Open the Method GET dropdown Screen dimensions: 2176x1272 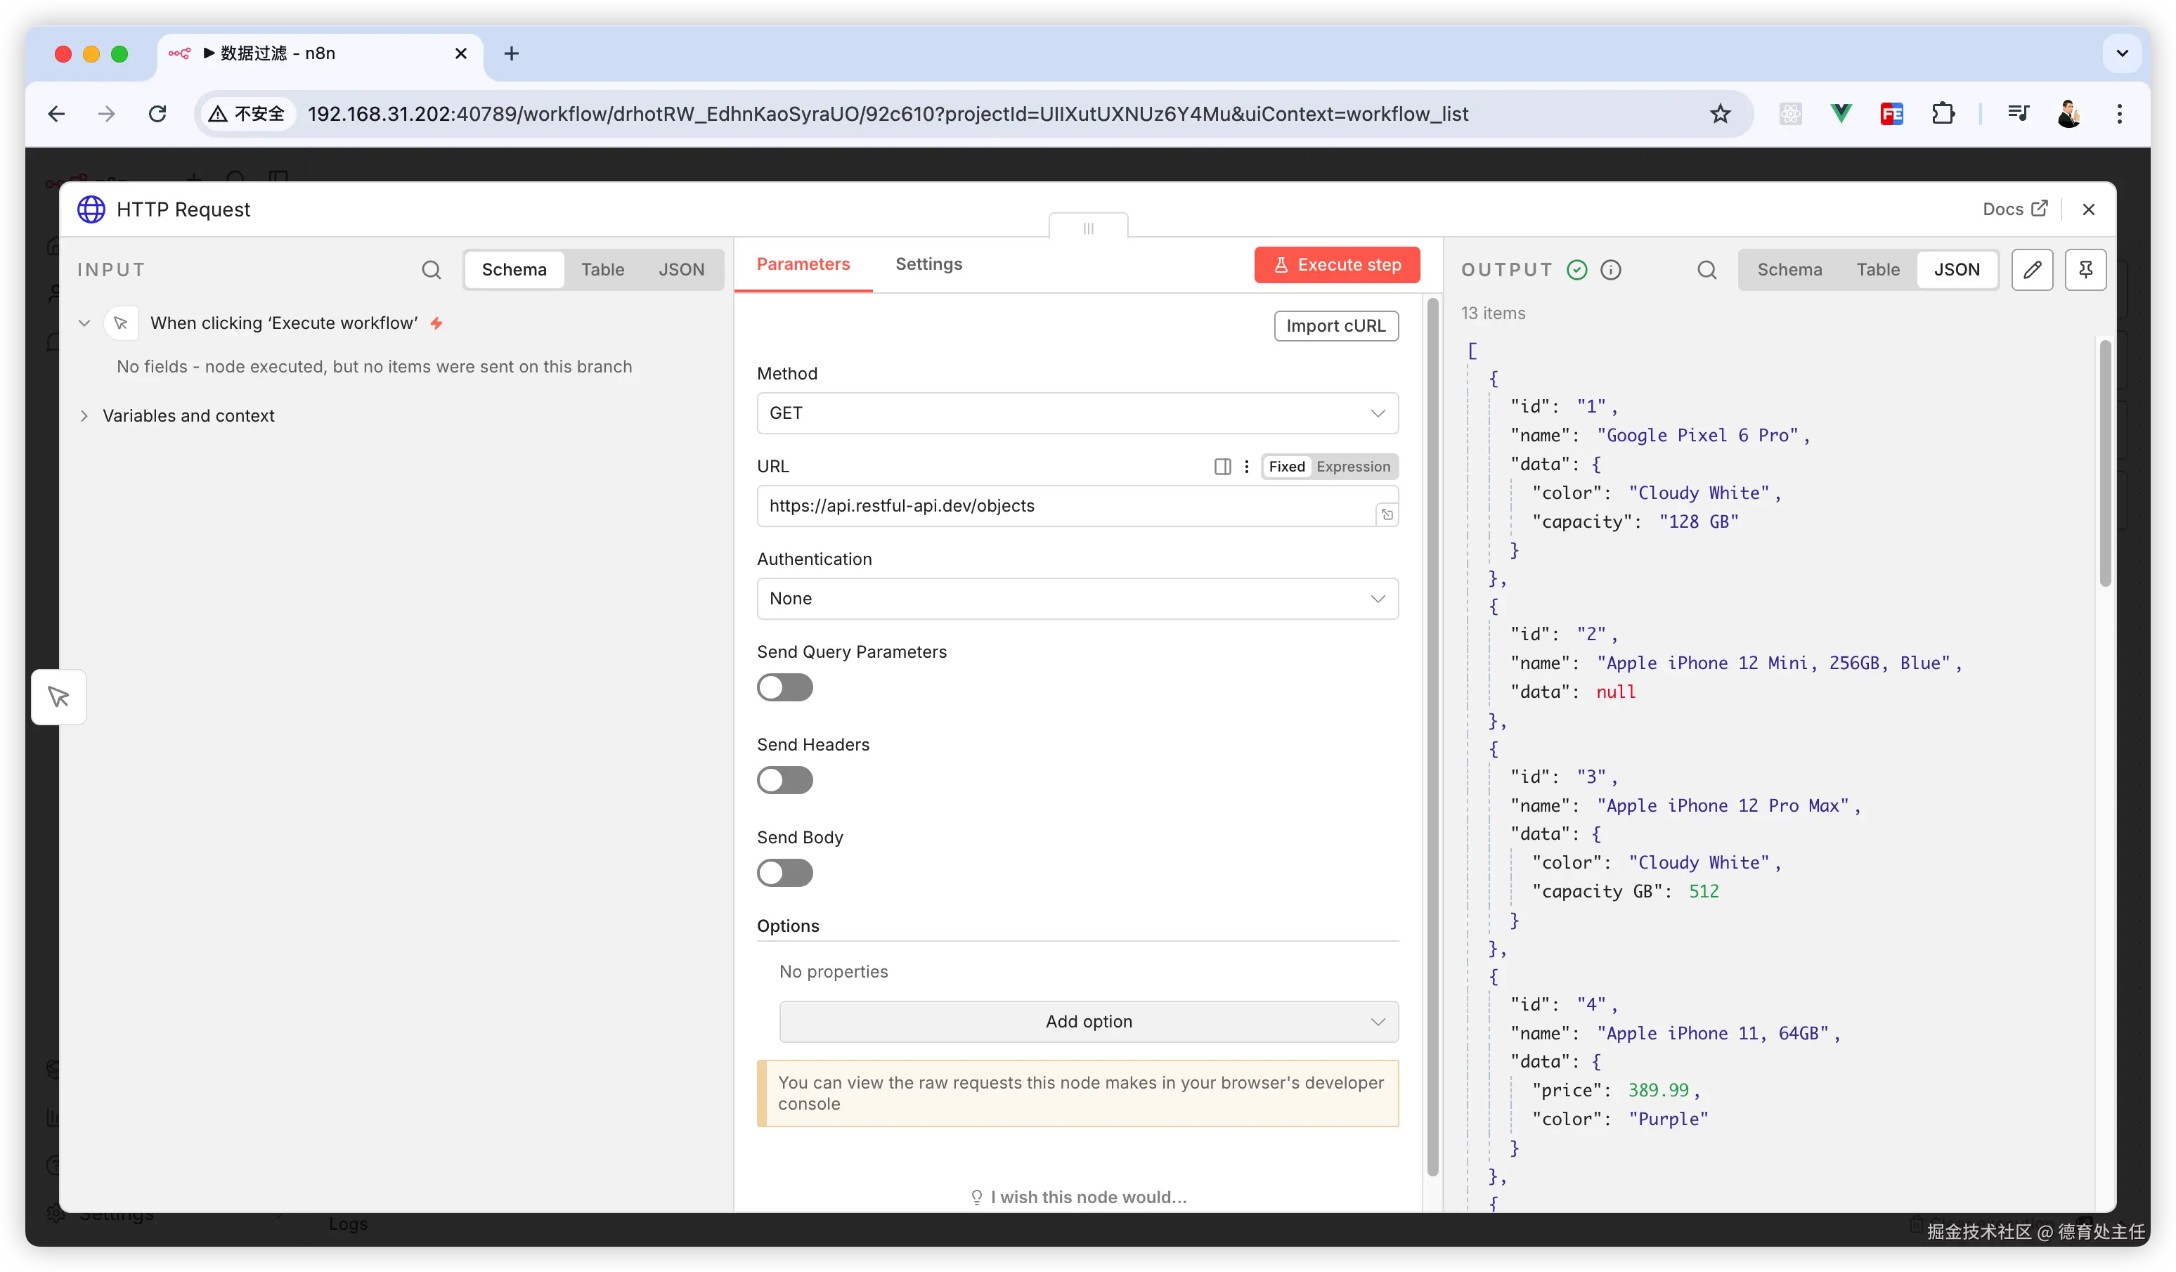[x=1077, y=413]
